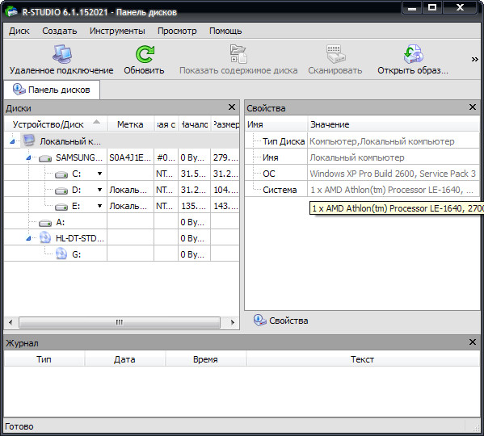Click the Значение column header
This screenshot has width=484, height=436.
click(x=394, y=124)
